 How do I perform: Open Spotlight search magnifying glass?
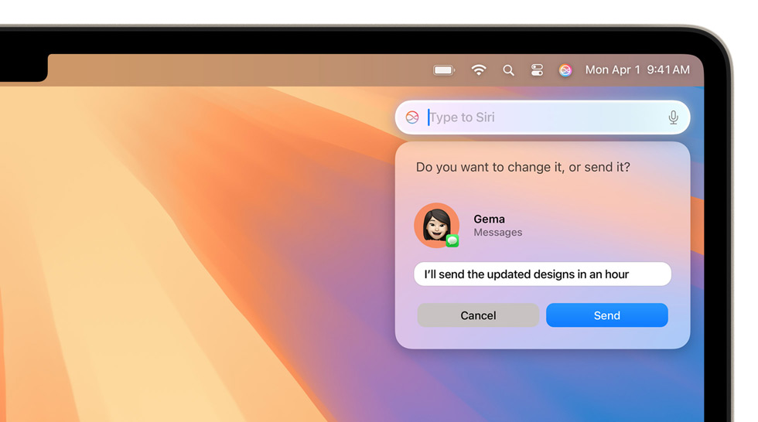pos(508,70)
